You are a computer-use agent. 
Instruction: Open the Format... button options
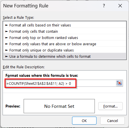[110, 106]
